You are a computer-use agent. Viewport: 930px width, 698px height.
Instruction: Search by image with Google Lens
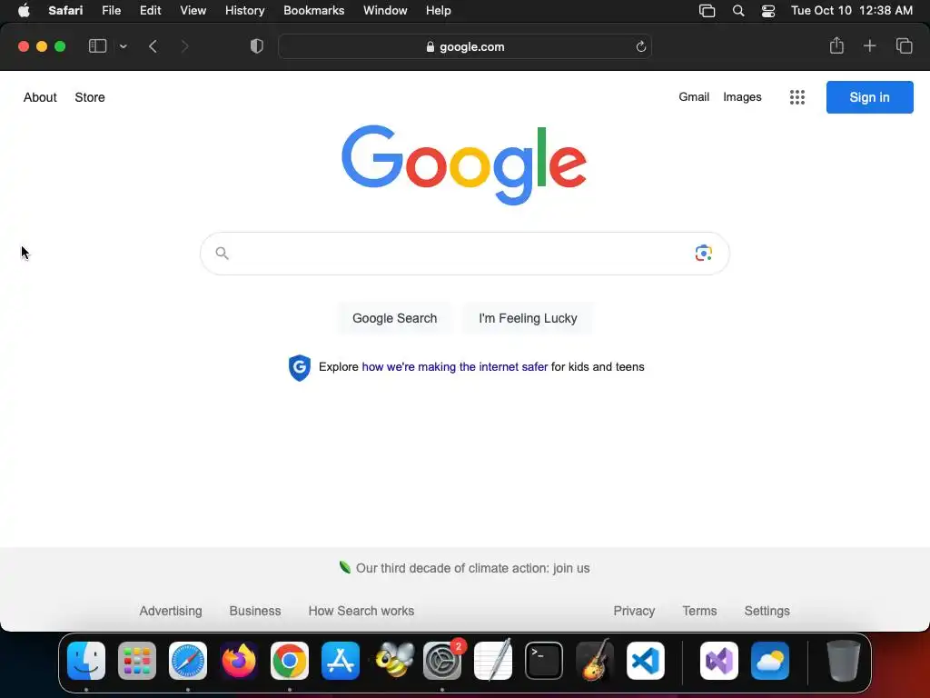704,253
